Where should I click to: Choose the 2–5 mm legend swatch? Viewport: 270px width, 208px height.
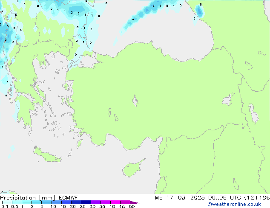pyautogui.click(x=37, y=202)
